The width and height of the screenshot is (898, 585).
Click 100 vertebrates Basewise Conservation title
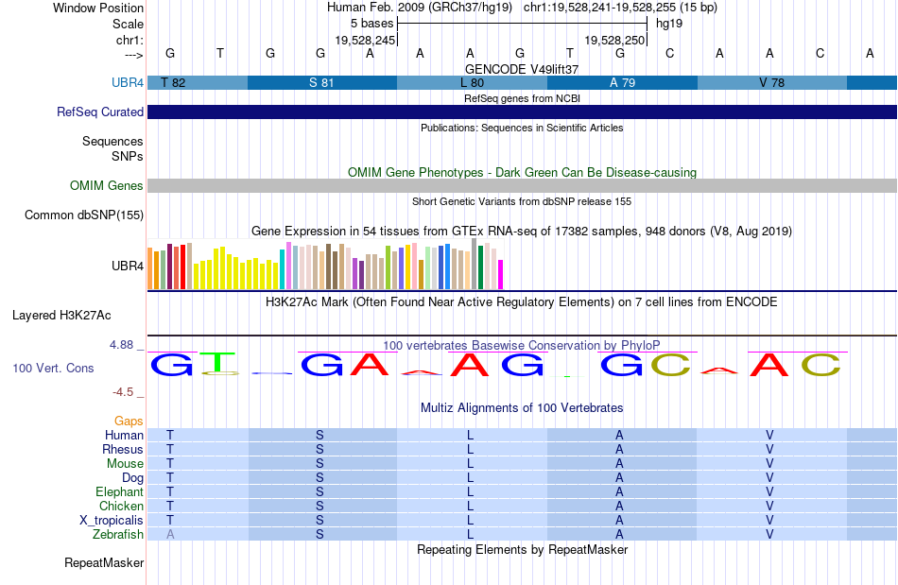[522, 345]
